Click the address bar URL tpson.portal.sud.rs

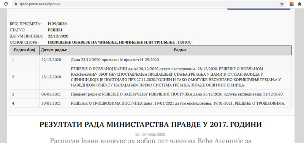click(x=40, y=4)
